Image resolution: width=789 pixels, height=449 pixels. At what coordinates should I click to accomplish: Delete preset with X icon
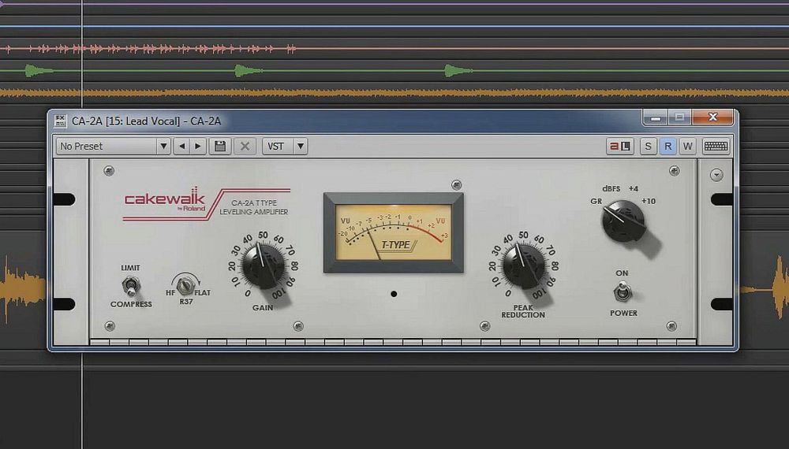(x=245, y=147)
